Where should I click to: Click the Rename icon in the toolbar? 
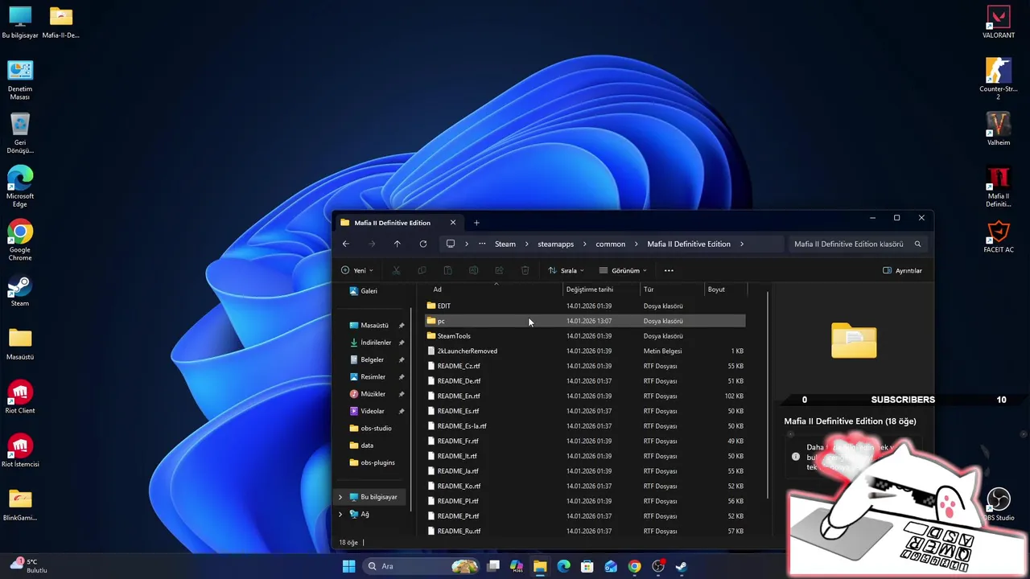pyautogui.click(x=473, y=270)
